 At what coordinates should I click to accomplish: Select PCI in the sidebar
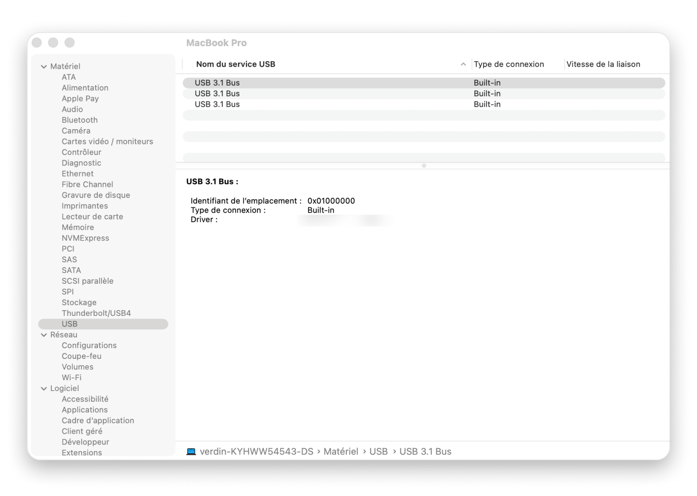68,249
